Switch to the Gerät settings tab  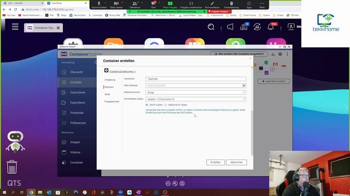coord(107,94)
